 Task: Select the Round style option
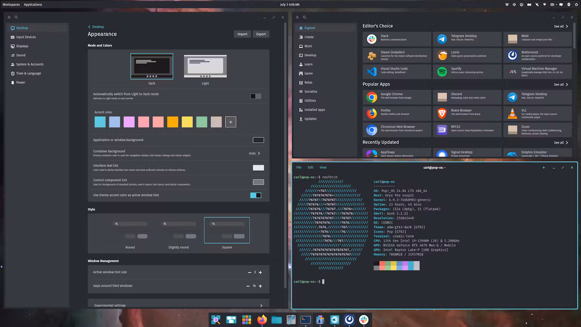(x=130, y=231)
